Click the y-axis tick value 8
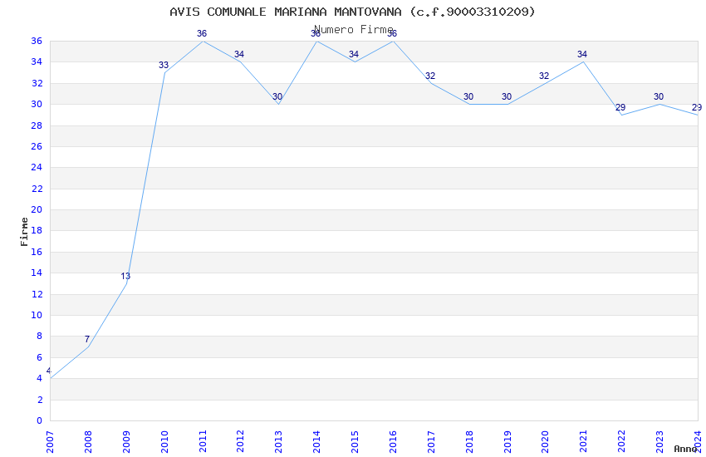The image size is (706, 457). pos(40,336)
